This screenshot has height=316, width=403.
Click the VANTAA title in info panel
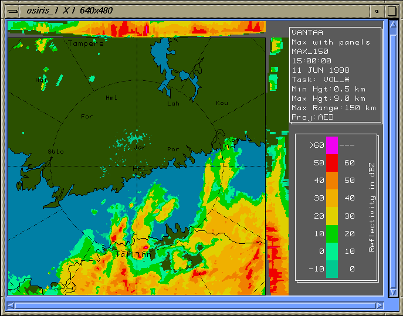(x=307, y=33)
